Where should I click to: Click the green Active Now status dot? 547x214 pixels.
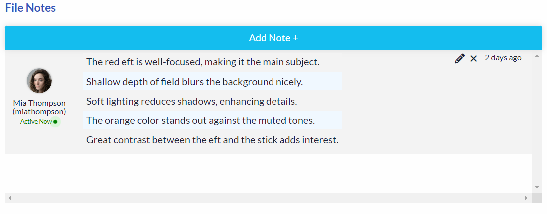[55, 122]
